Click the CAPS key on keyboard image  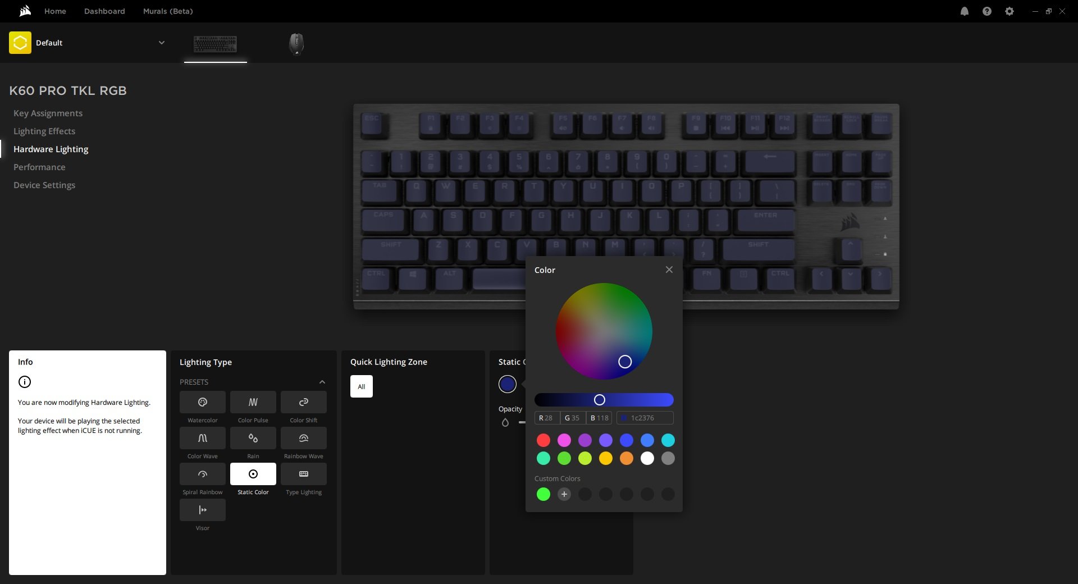384,220
